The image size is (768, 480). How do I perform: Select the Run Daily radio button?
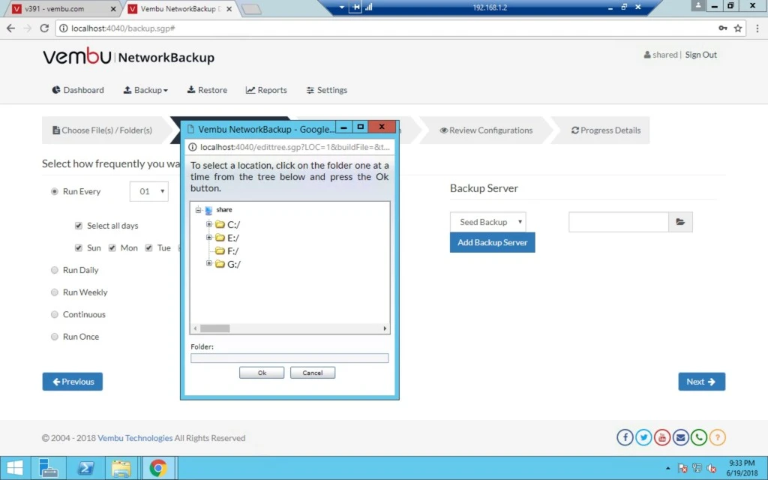click(54, 270)
